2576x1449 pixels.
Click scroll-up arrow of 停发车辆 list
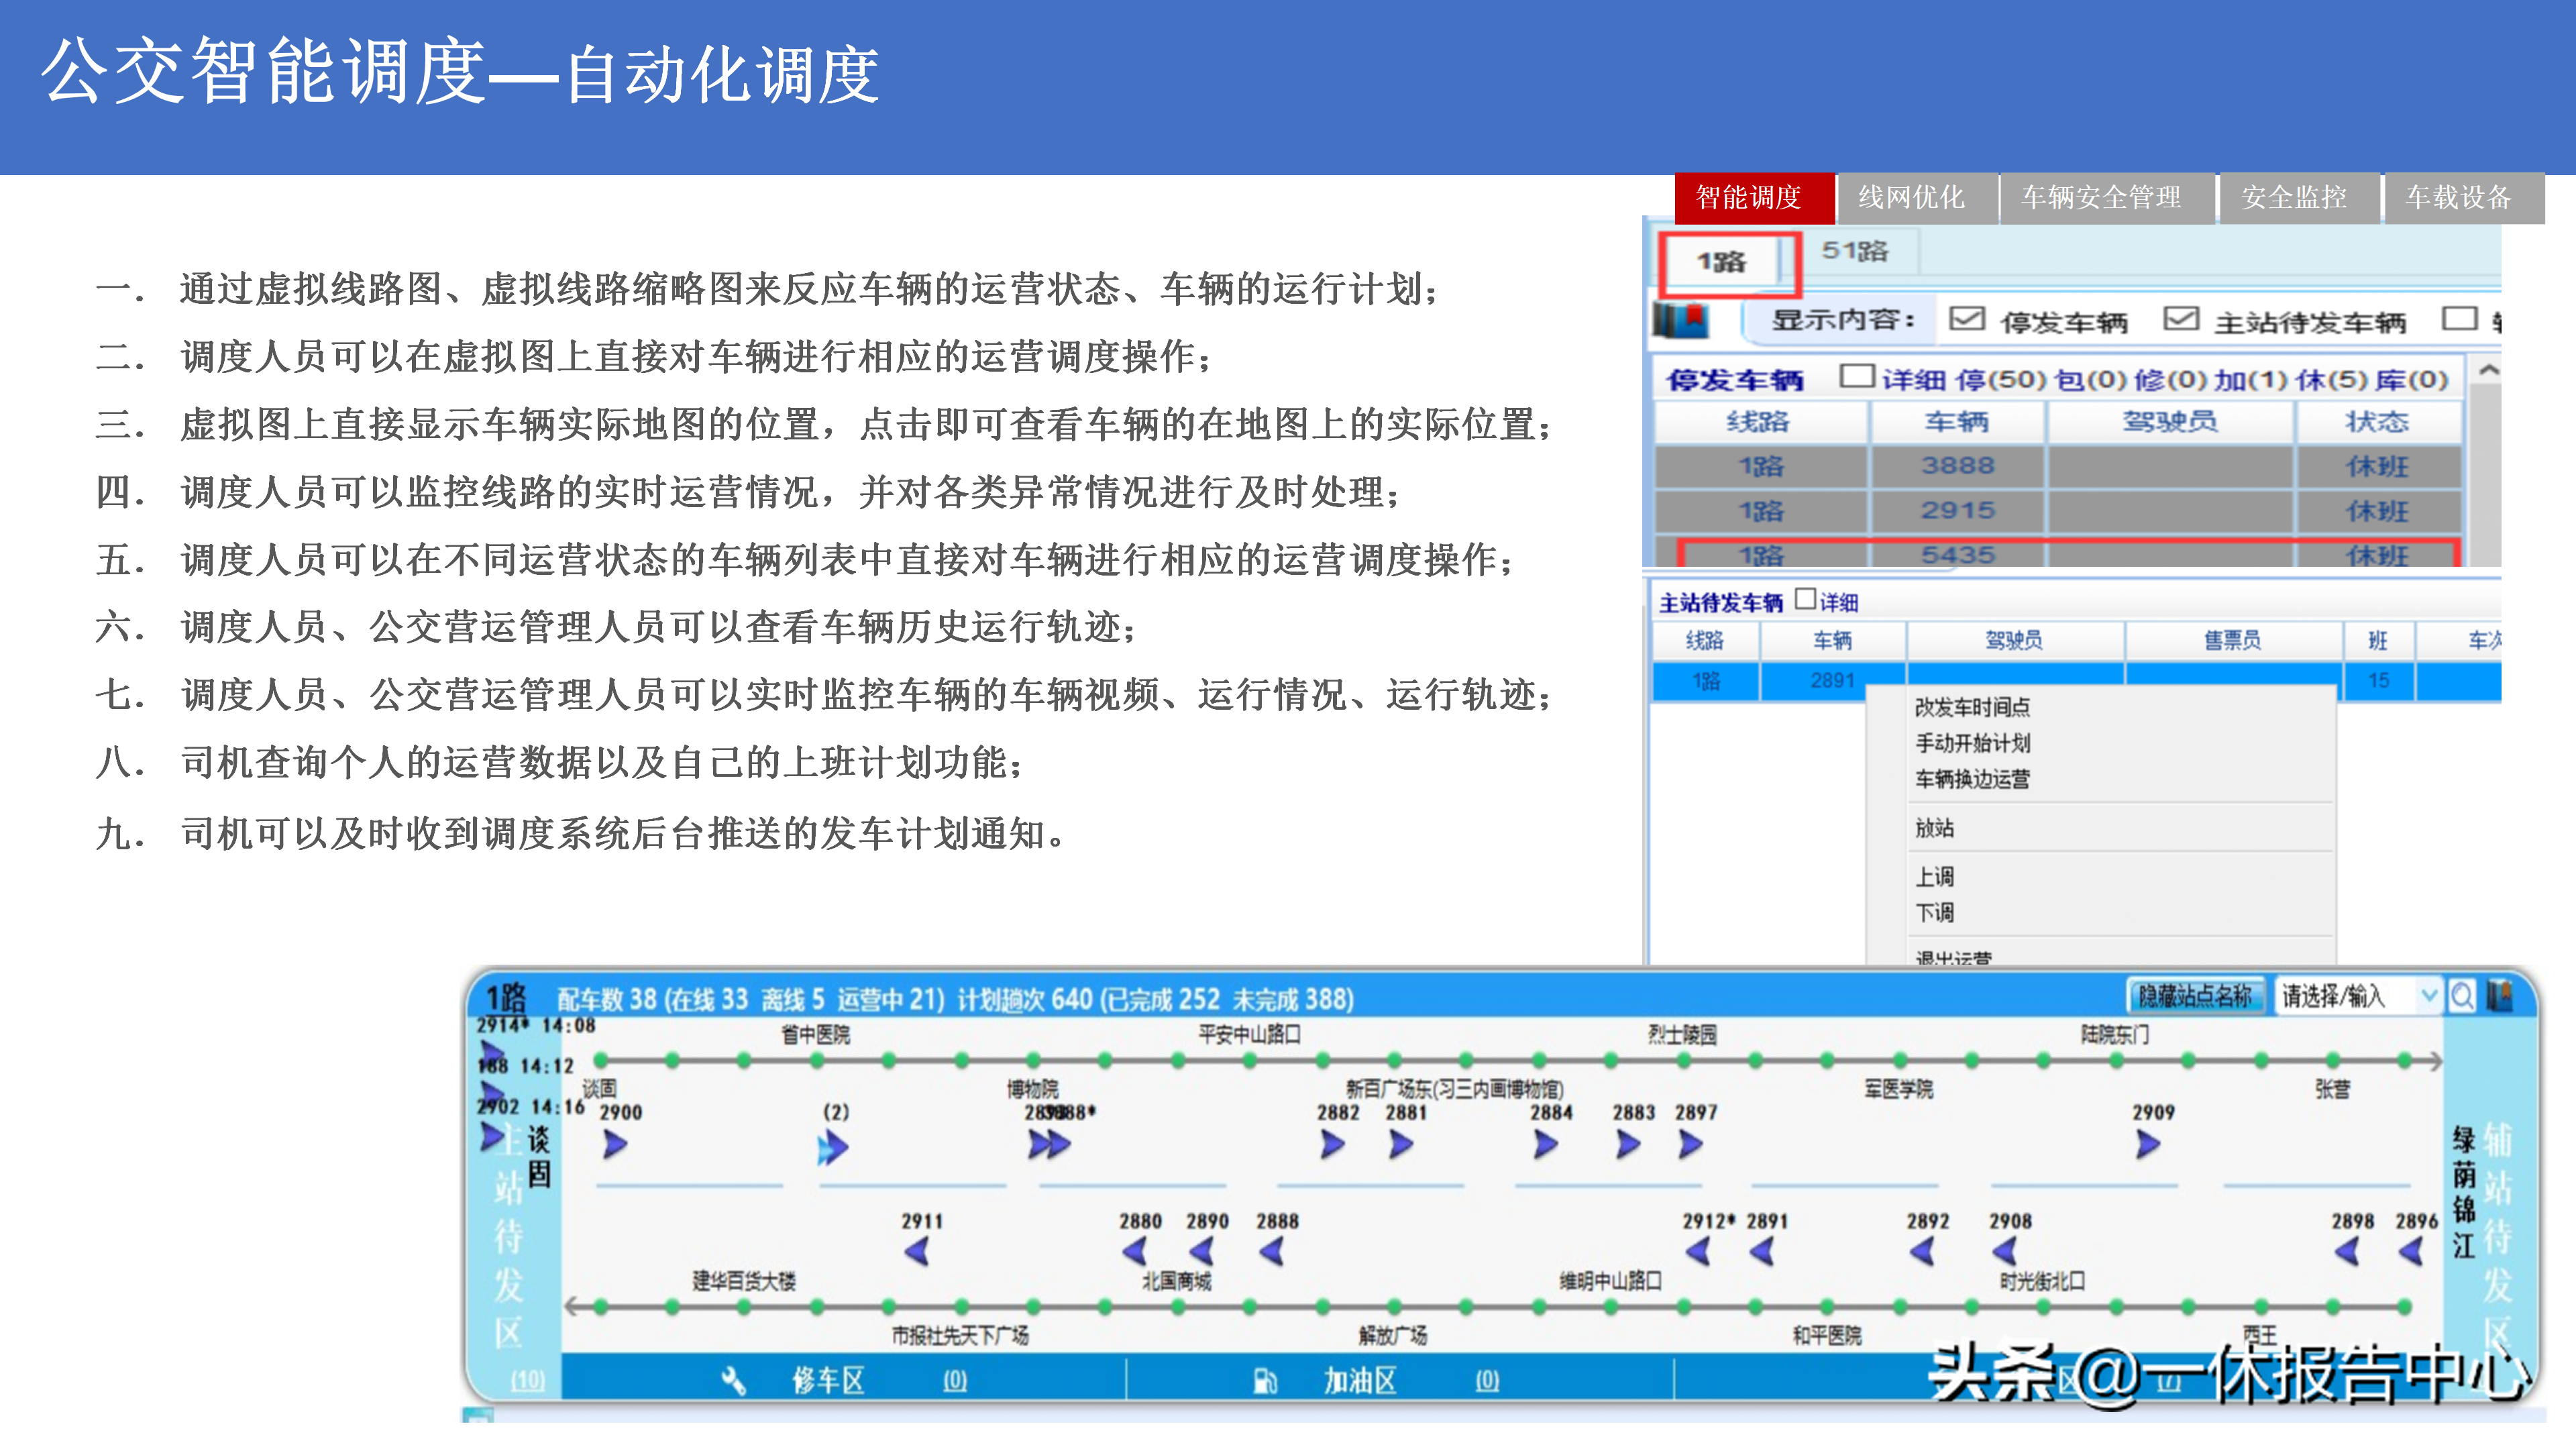pyautogui.click(x=2488, y=371)
